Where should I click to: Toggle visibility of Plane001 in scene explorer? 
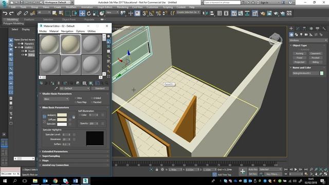pos(19,44)
